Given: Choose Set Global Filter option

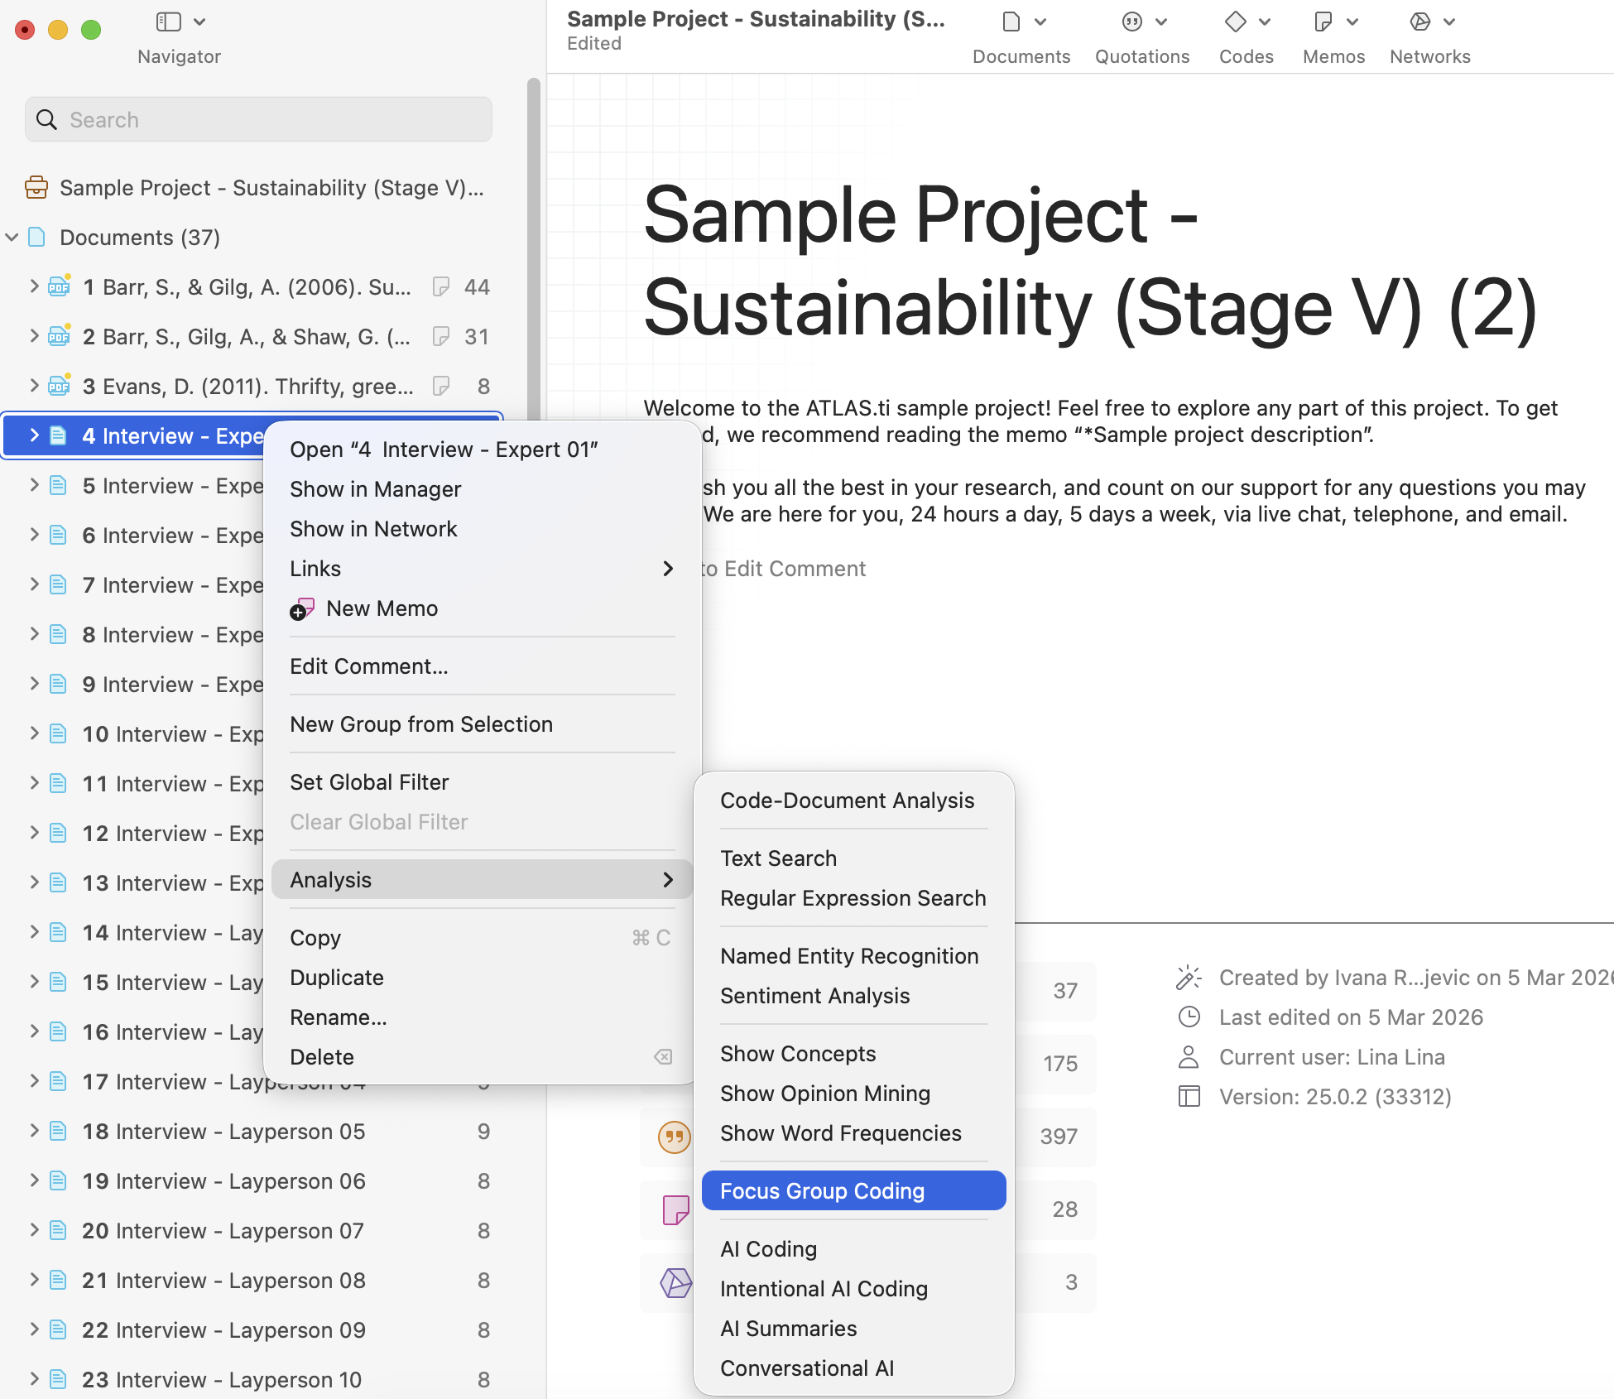Looking at the screenshot, I should [x=369, y=782].
